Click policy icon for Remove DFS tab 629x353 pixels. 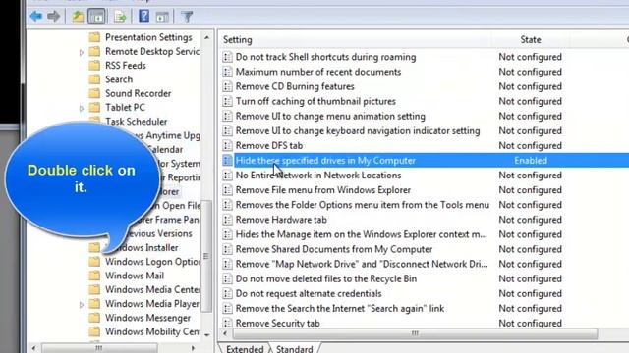click(x=227, y=146)
